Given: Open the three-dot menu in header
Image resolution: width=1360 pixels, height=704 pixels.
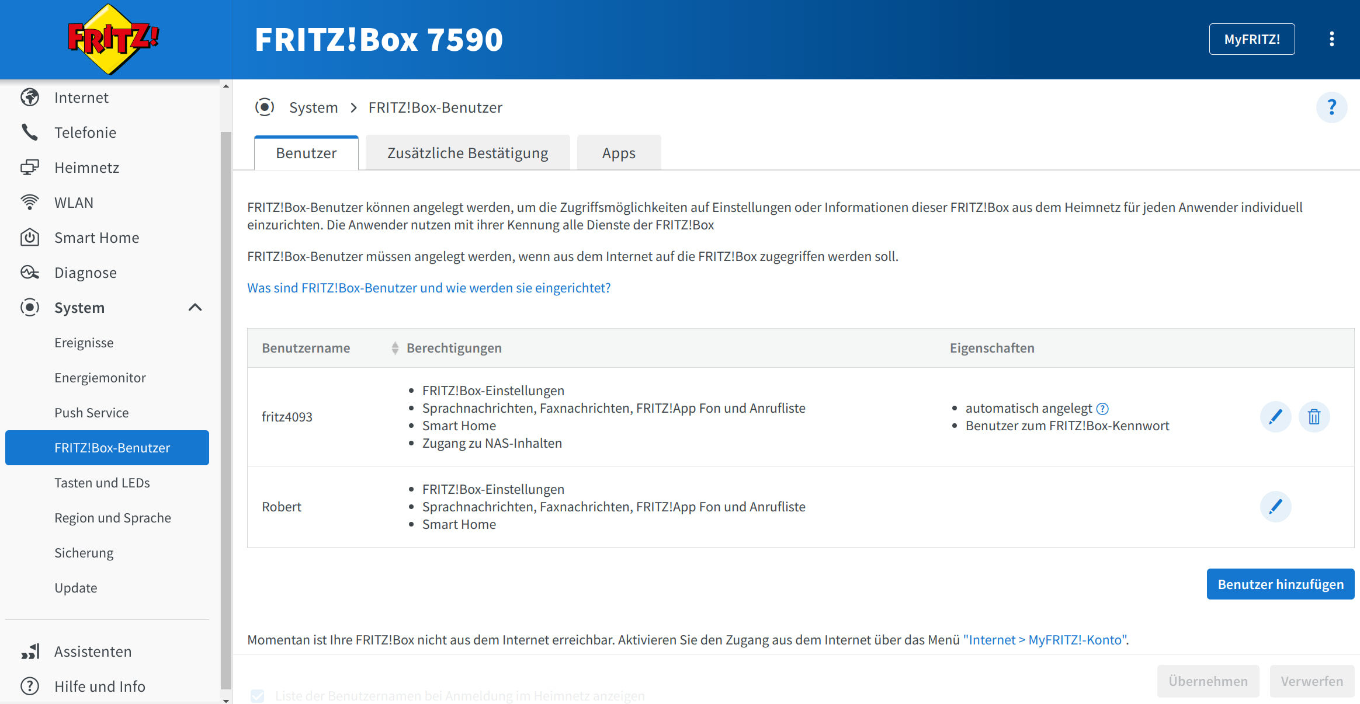Looking at the screenshot, I should [1331, 39].
